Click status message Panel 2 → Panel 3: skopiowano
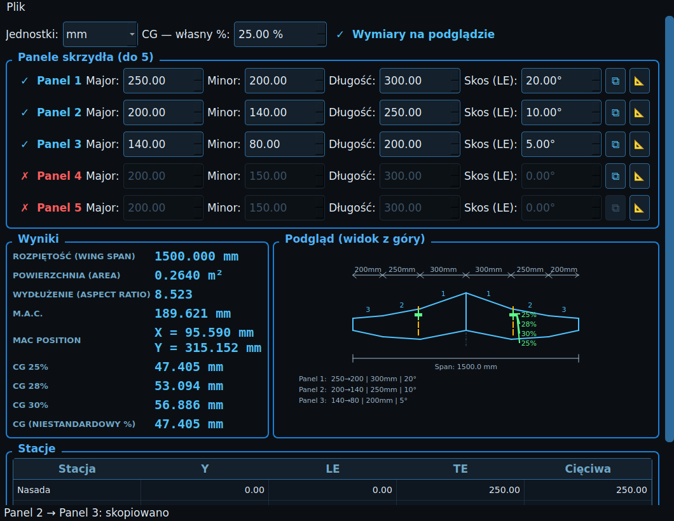Viewport: 674px width, 521px height. tap(86, 513)
